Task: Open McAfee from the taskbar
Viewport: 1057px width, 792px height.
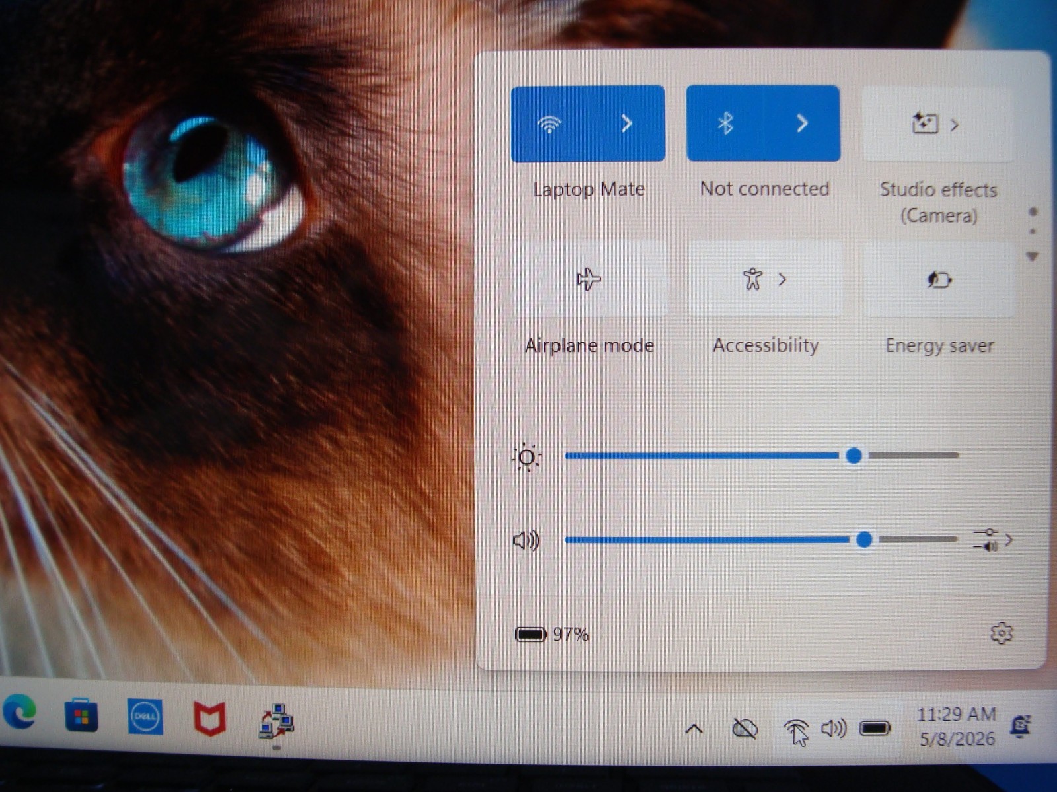Action: [x=209, y=719]
